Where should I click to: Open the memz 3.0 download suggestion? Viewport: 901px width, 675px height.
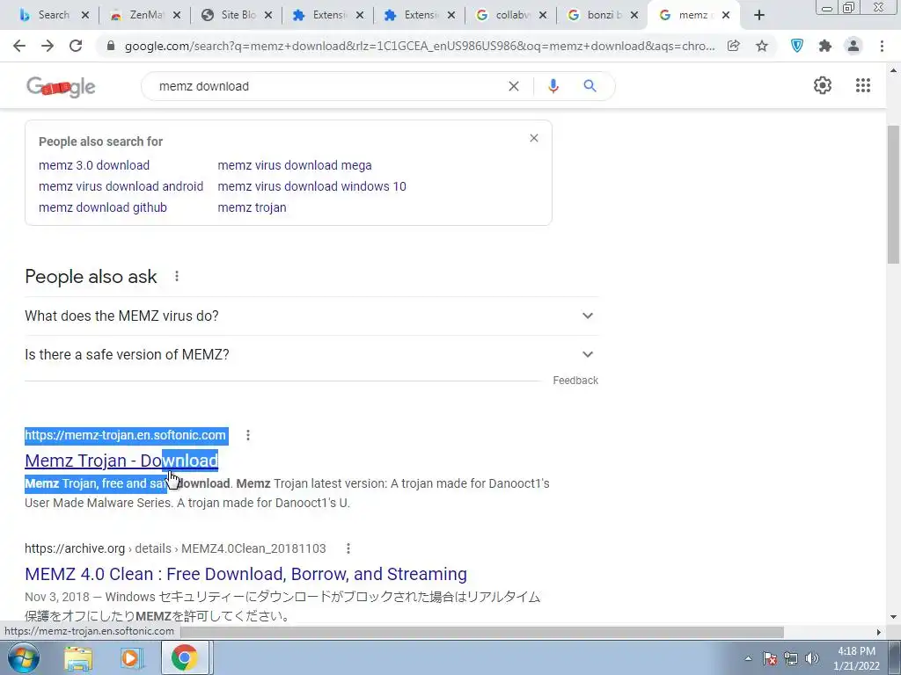tap(94, 165)
